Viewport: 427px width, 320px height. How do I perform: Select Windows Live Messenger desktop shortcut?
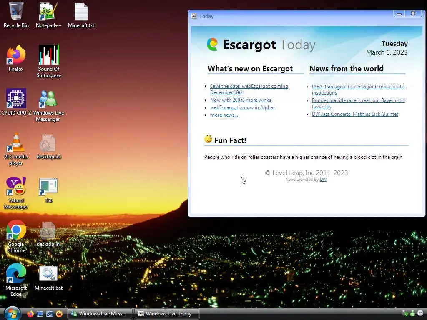tap(48, 105)
